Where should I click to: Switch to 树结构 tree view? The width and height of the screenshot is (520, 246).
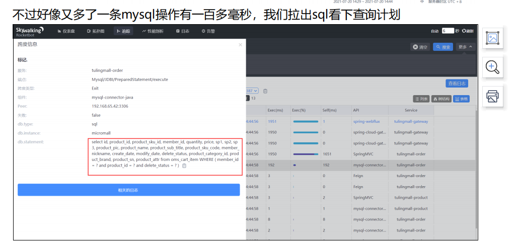pos(441,99)
